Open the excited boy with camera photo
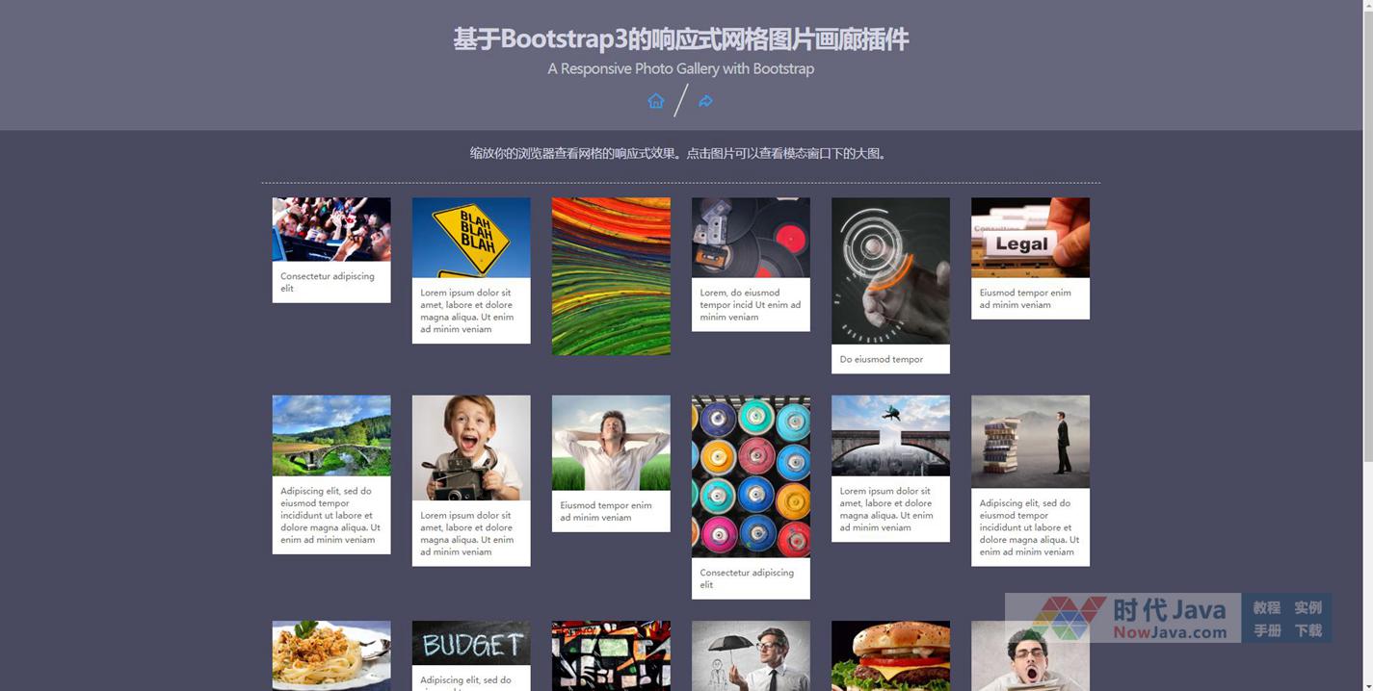The image size is (1373, 691). click(x=471, y=448)
